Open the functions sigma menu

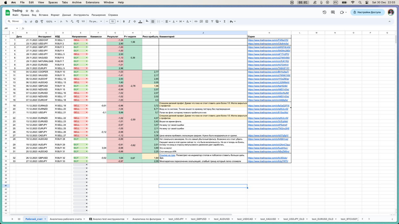225,22
